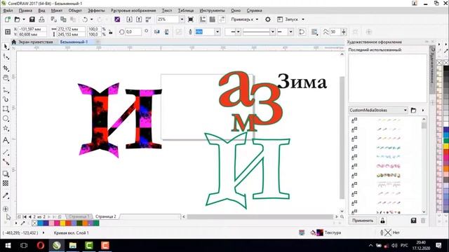Open the zoom level 25% dropdown arrow
449x252 pixels.
[x=182, y=20]
